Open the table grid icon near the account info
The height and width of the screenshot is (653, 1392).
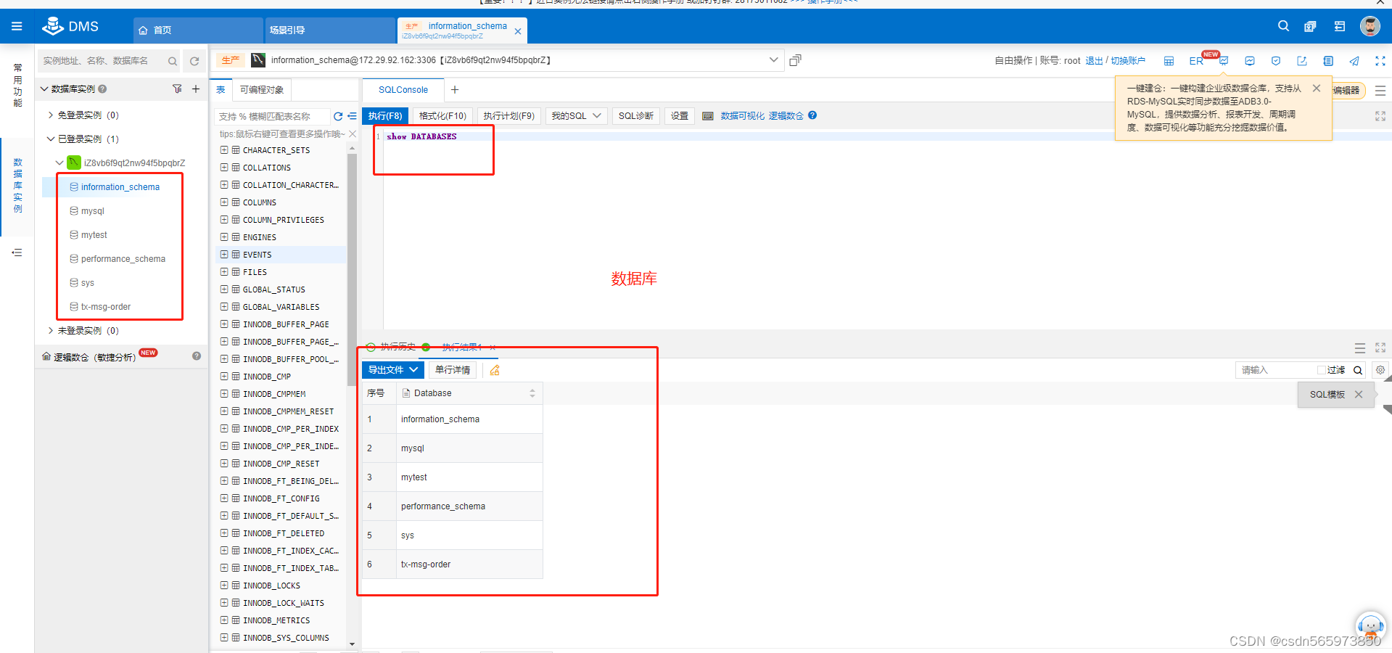tap(1169, 61)
